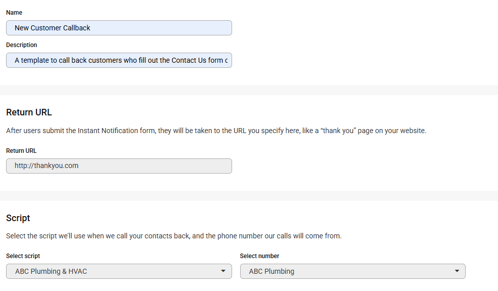This screenshot has height=291, width=498.
Task: Click the Script section heading
Action: pos(18,218)
